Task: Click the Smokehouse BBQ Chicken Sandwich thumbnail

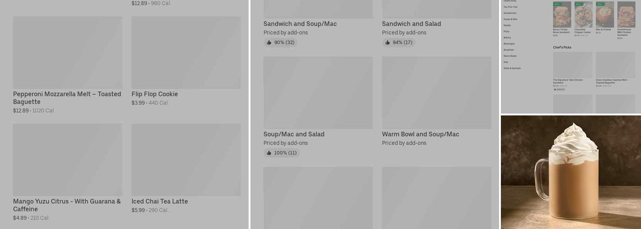Action: point(626,15)
